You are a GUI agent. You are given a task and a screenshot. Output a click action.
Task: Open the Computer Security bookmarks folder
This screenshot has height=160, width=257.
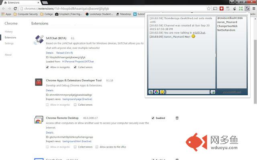pyautogui.click(x=26, y=14)
